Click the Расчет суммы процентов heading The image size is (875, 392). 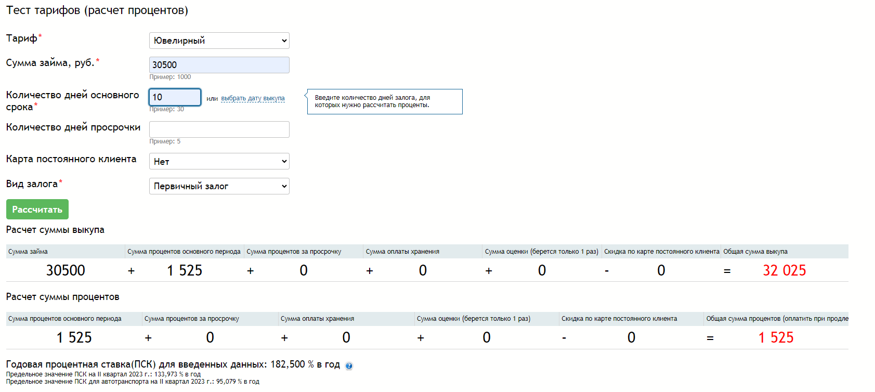point(62,297)
